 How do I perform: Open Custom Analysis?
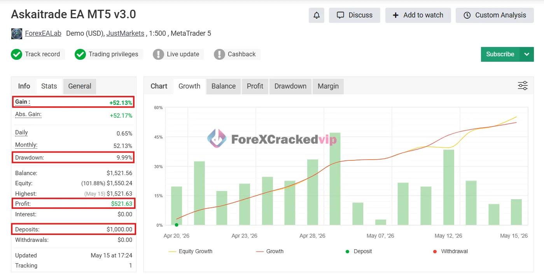click(x=495, y=15)
